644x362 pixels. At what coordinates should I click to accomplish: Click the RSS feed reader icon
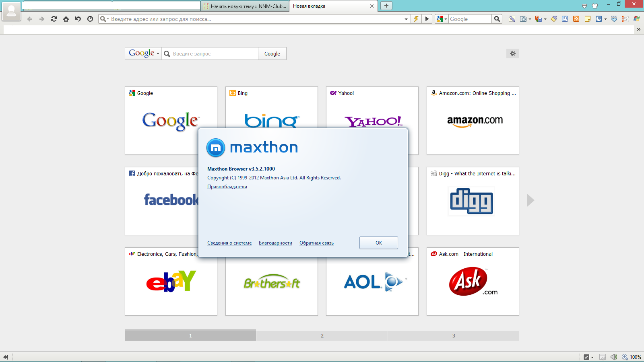click(576, 19)
